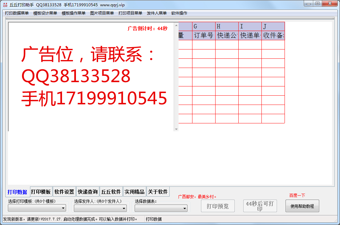The width and height of the screenshot is (340, 225).
Task: Click 启动处理数据完成 status message
Action: pyautogui.click(x=100, y=219)
